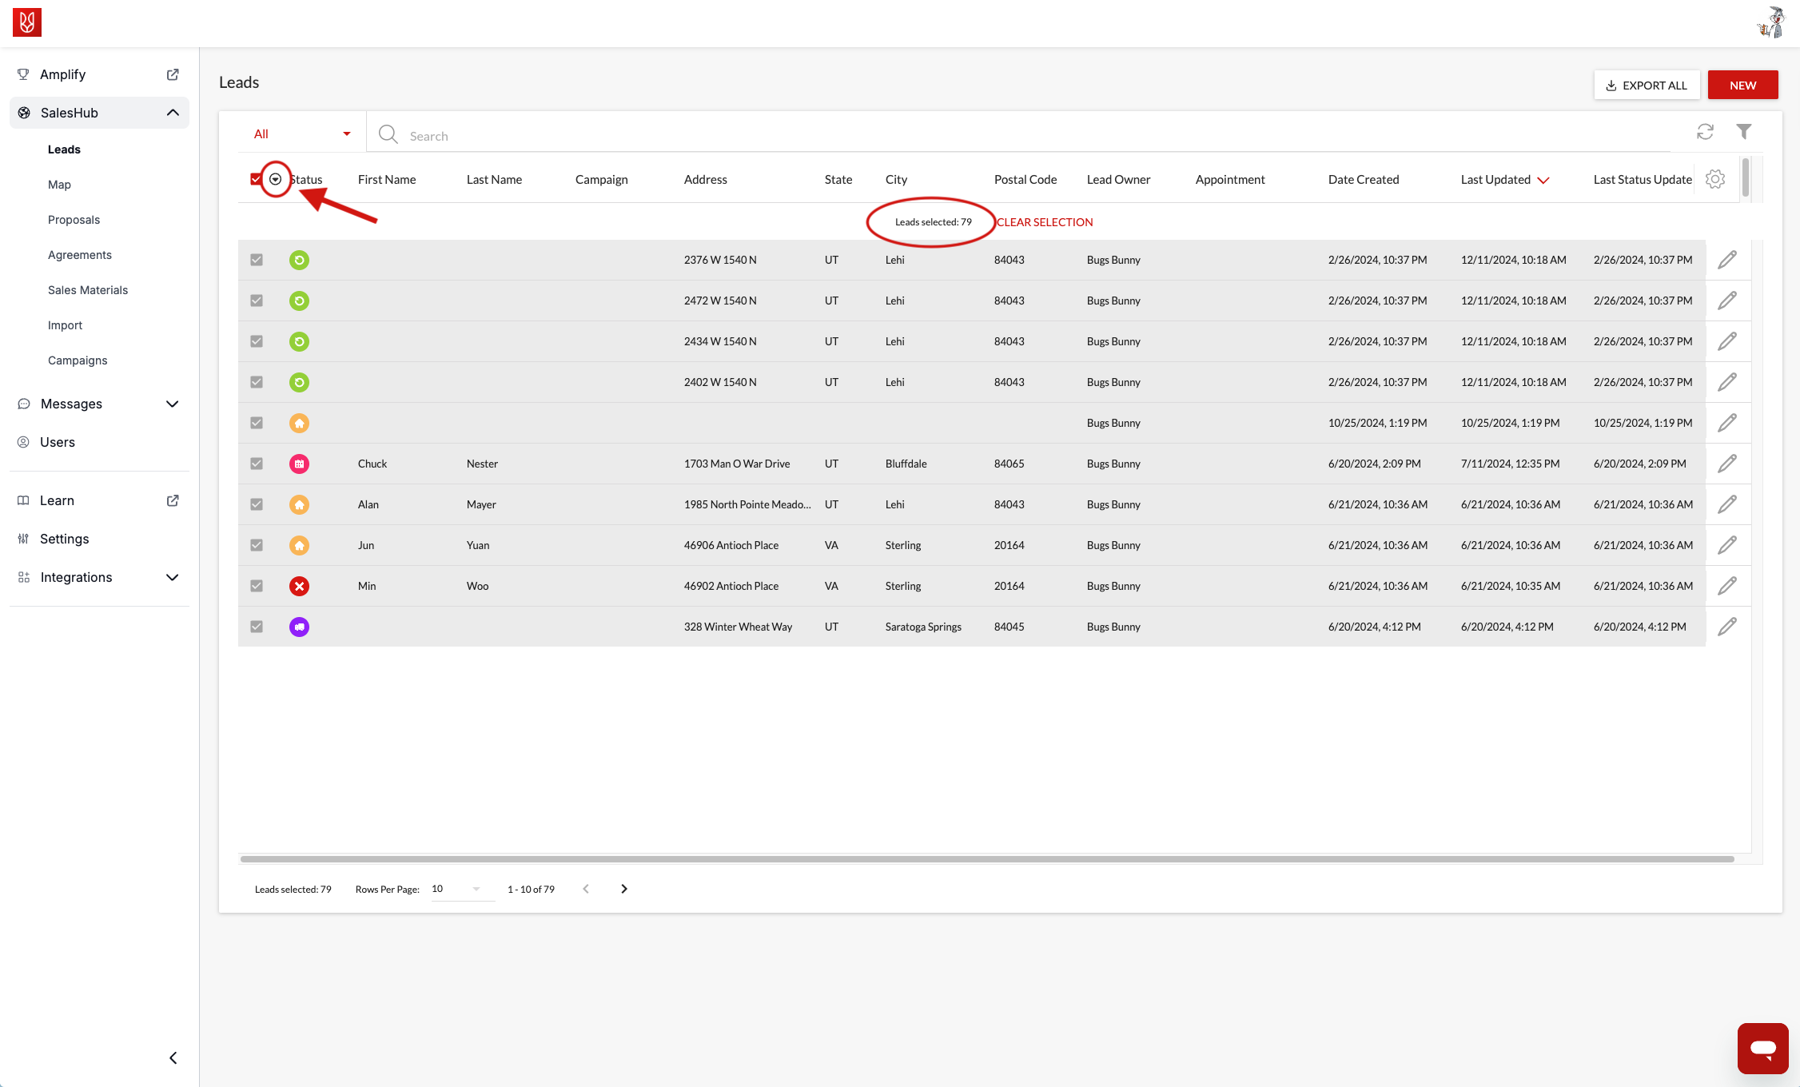Open the filter funnel icon
Screen dimensions: 1800x1087
click(1744, 131)
